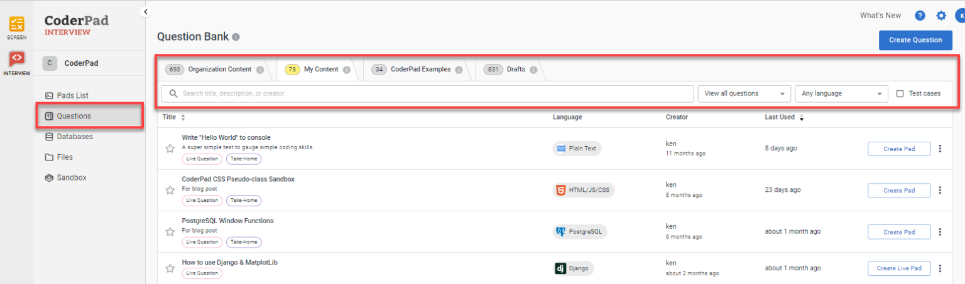Focus the search title, description, or creator field
This screenshot has height=284, width=965.
[427, 93]
